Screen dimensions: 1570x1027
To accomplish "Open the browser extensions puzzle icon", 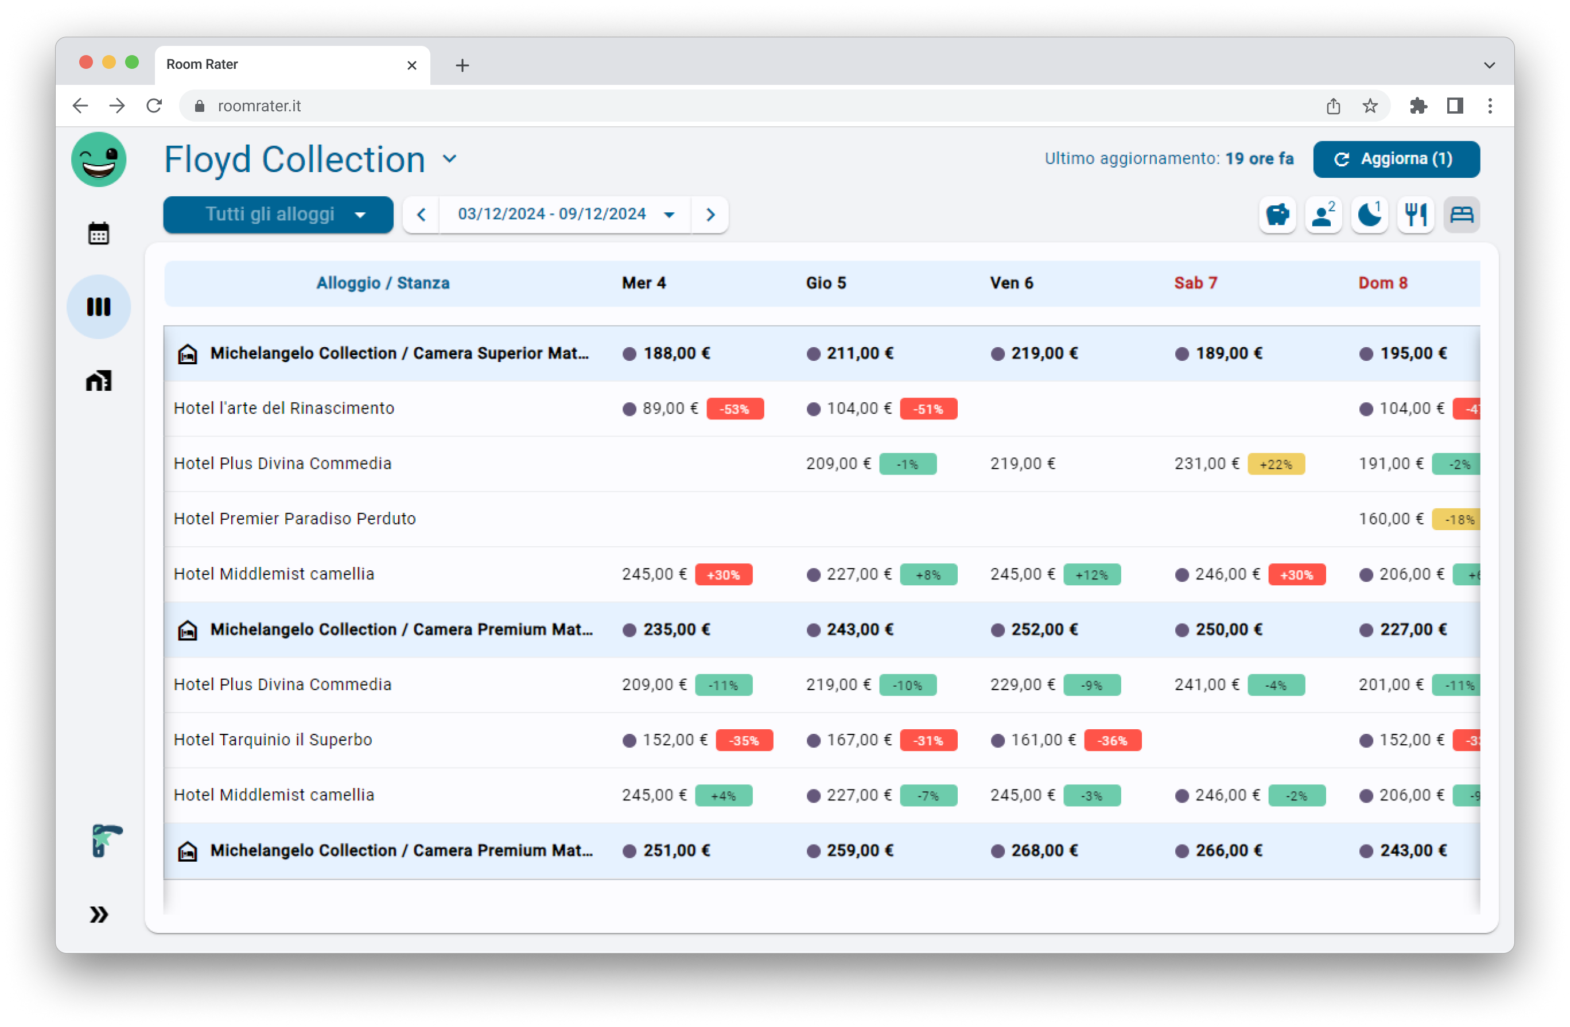I will point(1417,106).
